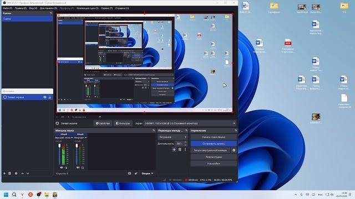Move source down with arrow icon
This screenshot has width=355, height=199.
(x=28, y=173)
